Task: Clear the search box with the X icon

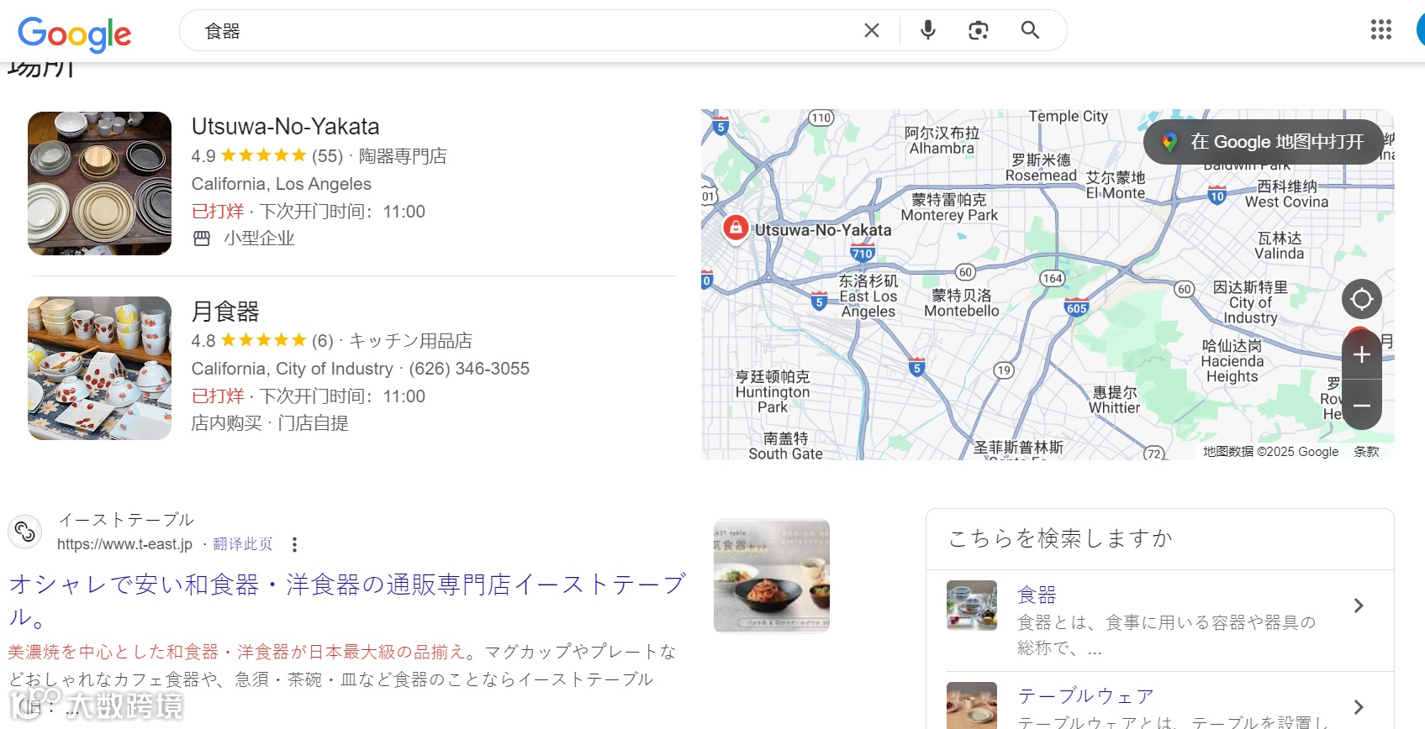Action: pos(872,31)
